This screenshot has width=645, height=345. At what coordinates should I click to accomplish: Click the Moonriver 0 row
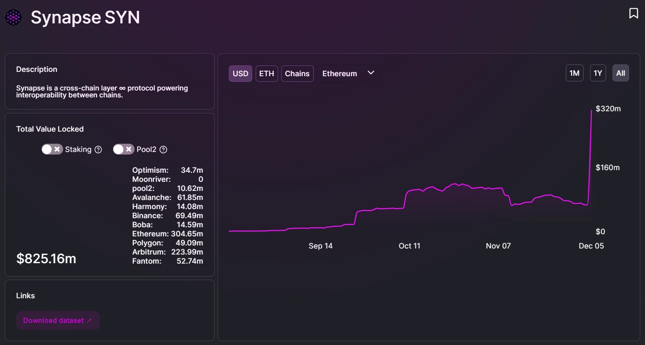click(x=168, y=179)
